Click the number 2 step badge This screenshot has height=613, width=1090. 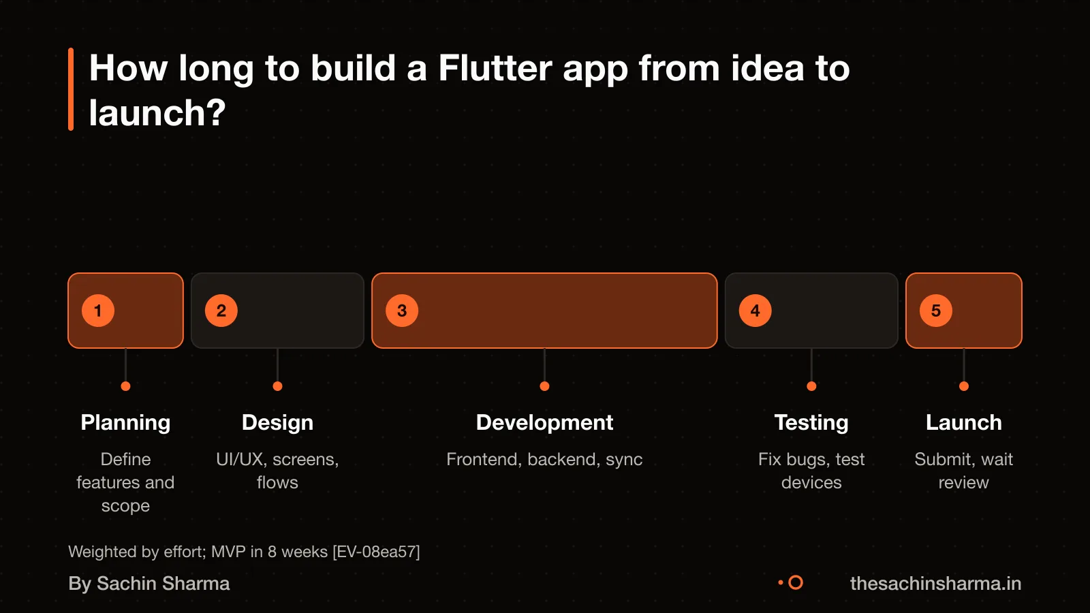[x=221, y=311]
